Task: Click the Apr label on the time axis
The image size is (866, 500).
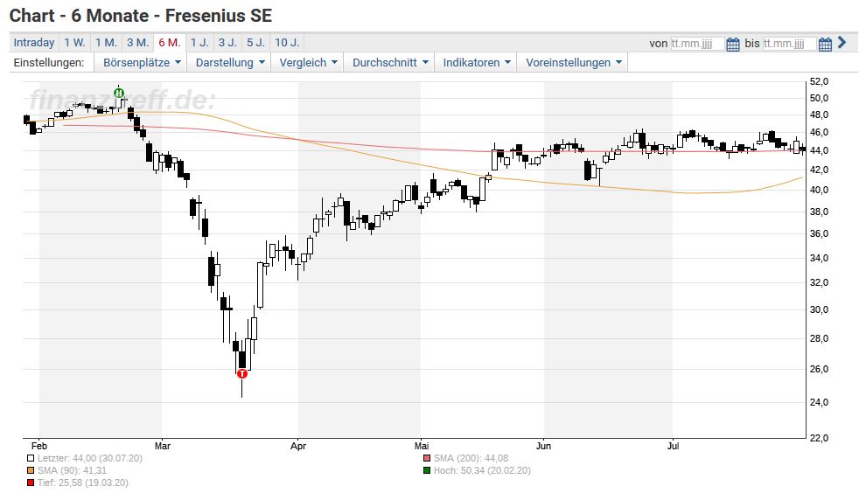Action: pos(298,446)
